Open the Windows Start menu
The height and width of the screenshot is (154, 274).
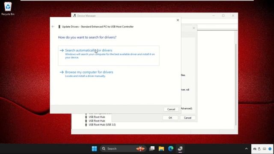point(94,148)
